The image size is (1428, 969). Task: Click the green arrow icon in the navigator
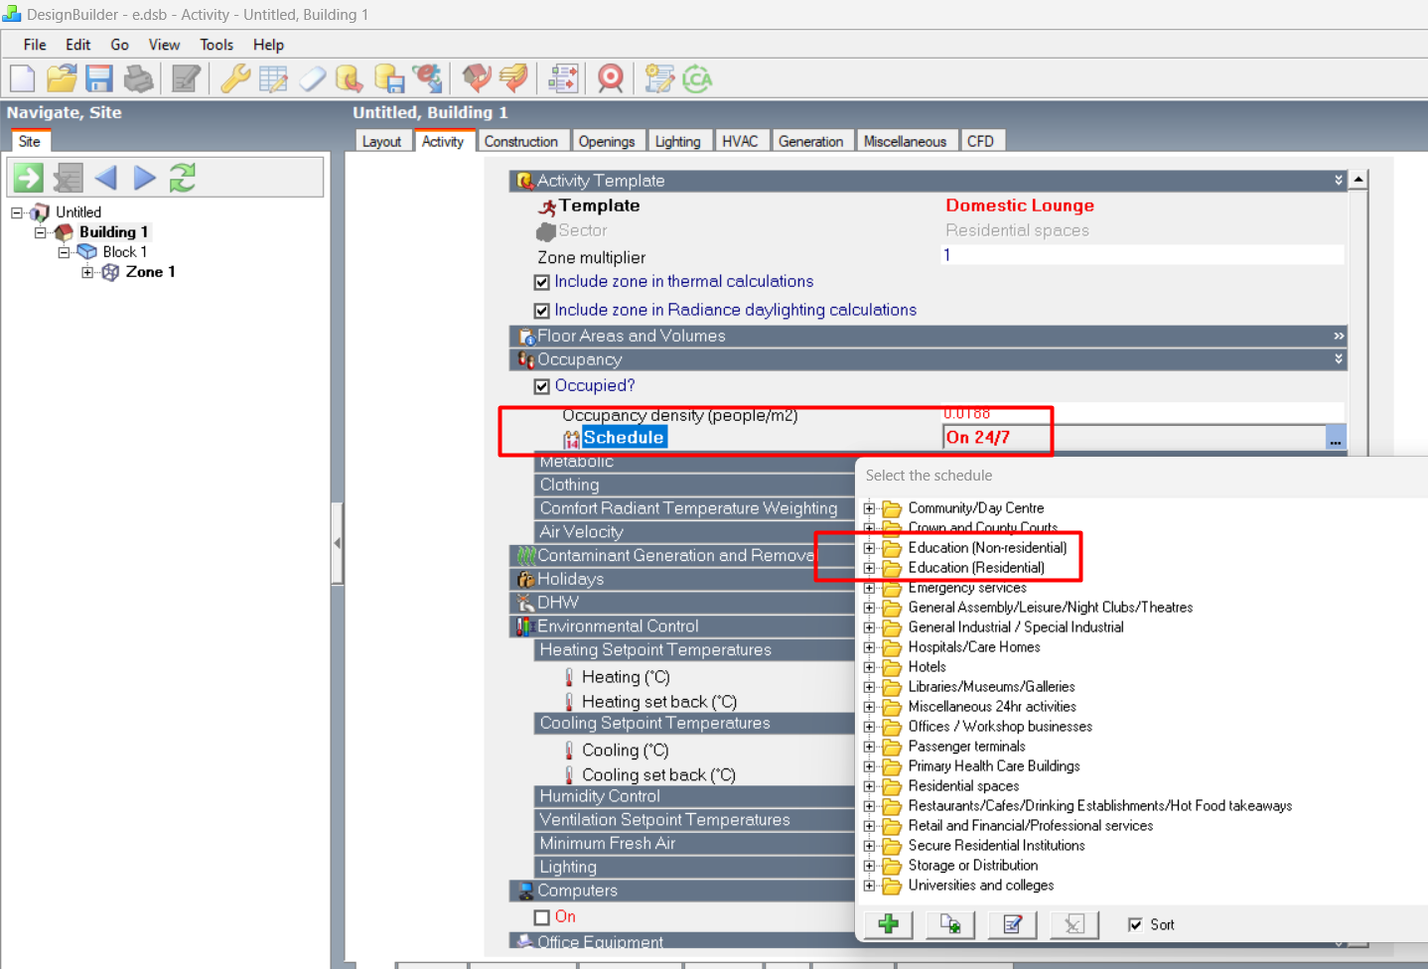(28, 178)
